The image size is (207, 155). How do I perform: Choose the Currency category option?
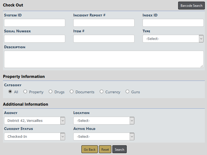pos(102,92)
